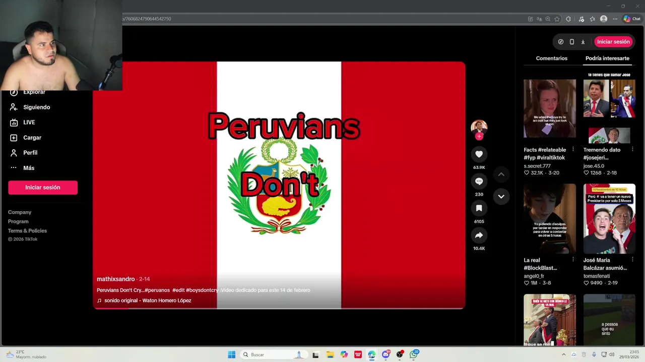The width and height of the screenshot is (645, 362).
Task: Click pink Iniciar sesión button at top right
Action: pos(613,42)
